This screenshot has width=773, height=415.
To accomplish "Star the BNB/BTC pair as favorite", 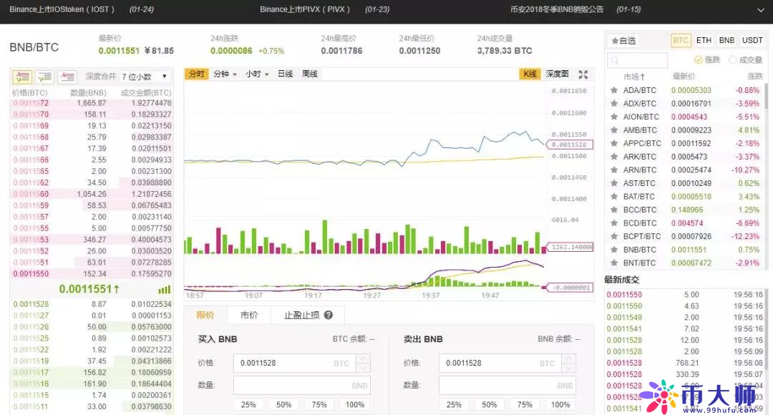I will (614, 250).
